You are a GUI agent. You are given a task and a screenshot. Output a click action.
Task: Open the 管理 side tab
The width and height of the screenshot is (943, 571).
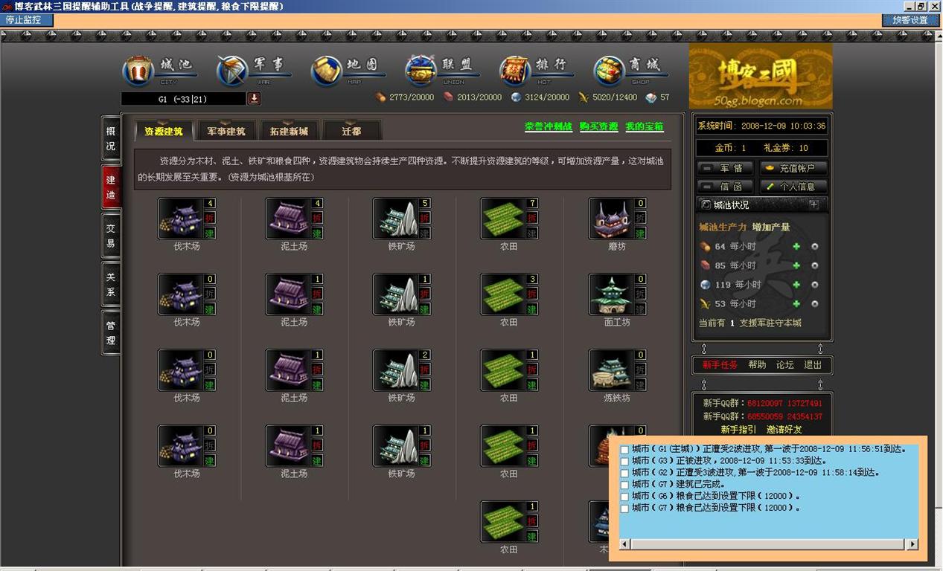click(x=111, y=332)
